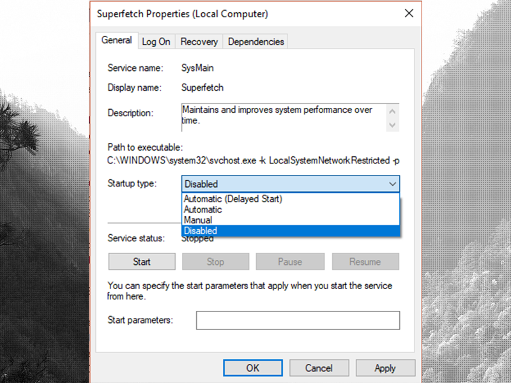Click the Resume button

365,261
